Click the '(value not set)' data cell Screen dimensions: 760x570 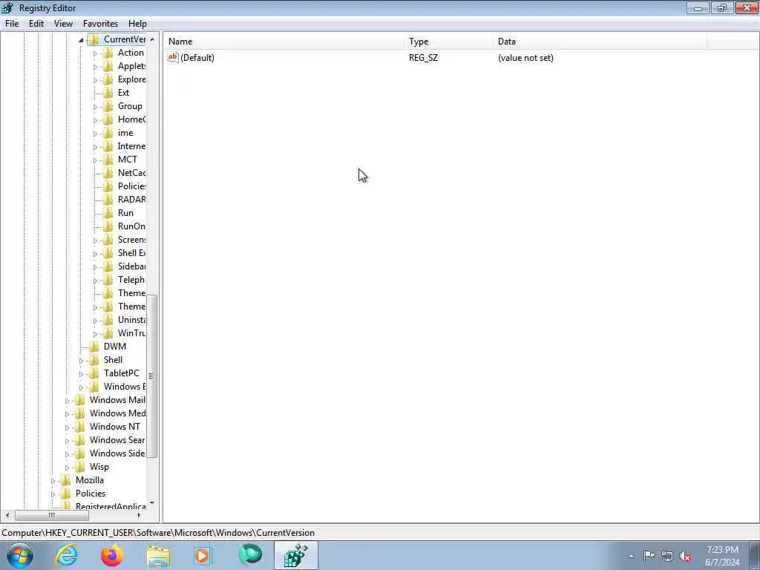coord(525,58)
